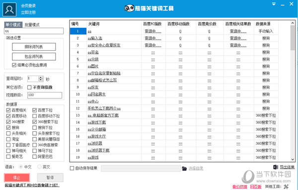Switch to 单个模式 tab
This screenshot has height=190, width=298.
point(13,25)
